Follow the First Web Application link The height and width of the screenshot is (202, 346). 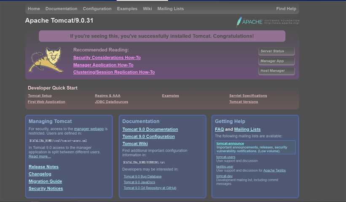pos(46,102)
